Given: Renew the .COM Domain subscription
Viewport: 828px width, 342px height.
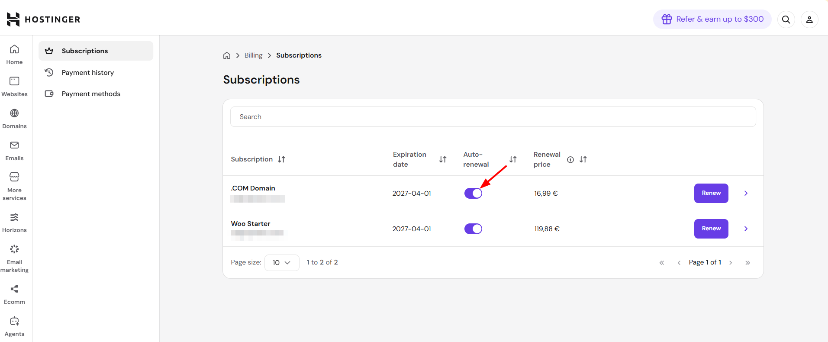Looking at the screenshot, I should click(x=711, y=193).
